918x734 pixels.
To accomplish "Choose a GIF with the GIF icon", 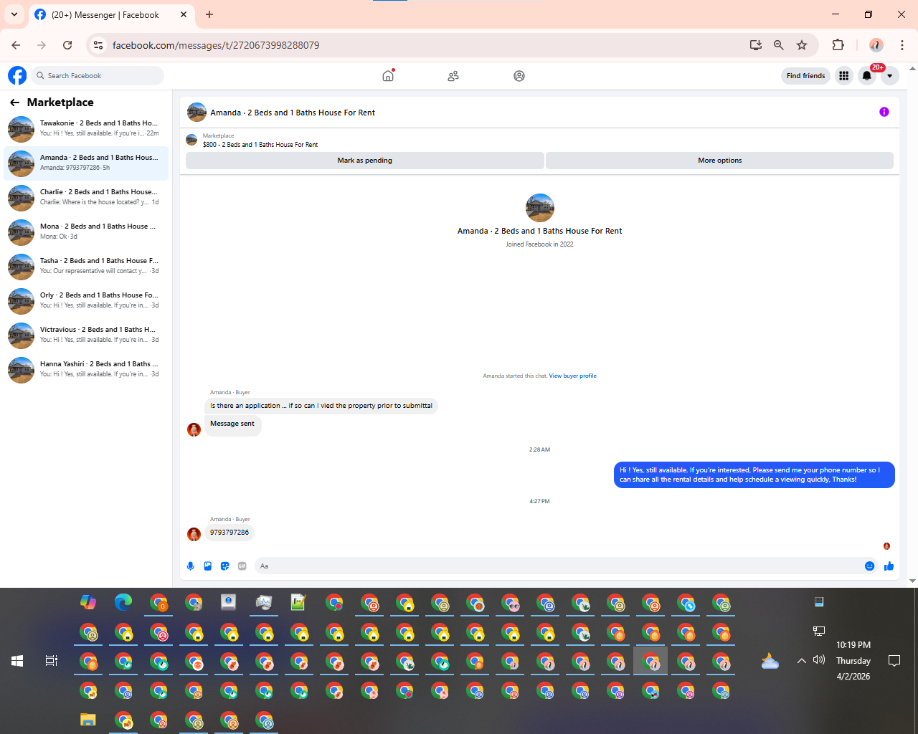I will (x=242, y=566).
